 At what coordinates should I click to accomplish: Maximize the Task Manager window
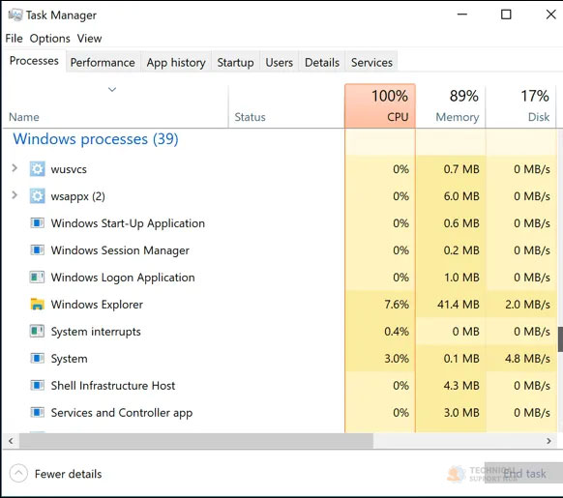pyautogui.click(x=506, y=15)
